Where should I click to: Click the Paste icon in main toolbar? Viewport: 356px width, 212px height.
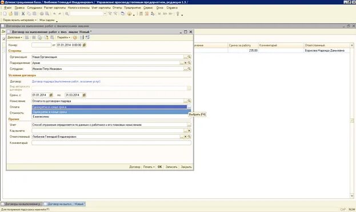[34, 14]
